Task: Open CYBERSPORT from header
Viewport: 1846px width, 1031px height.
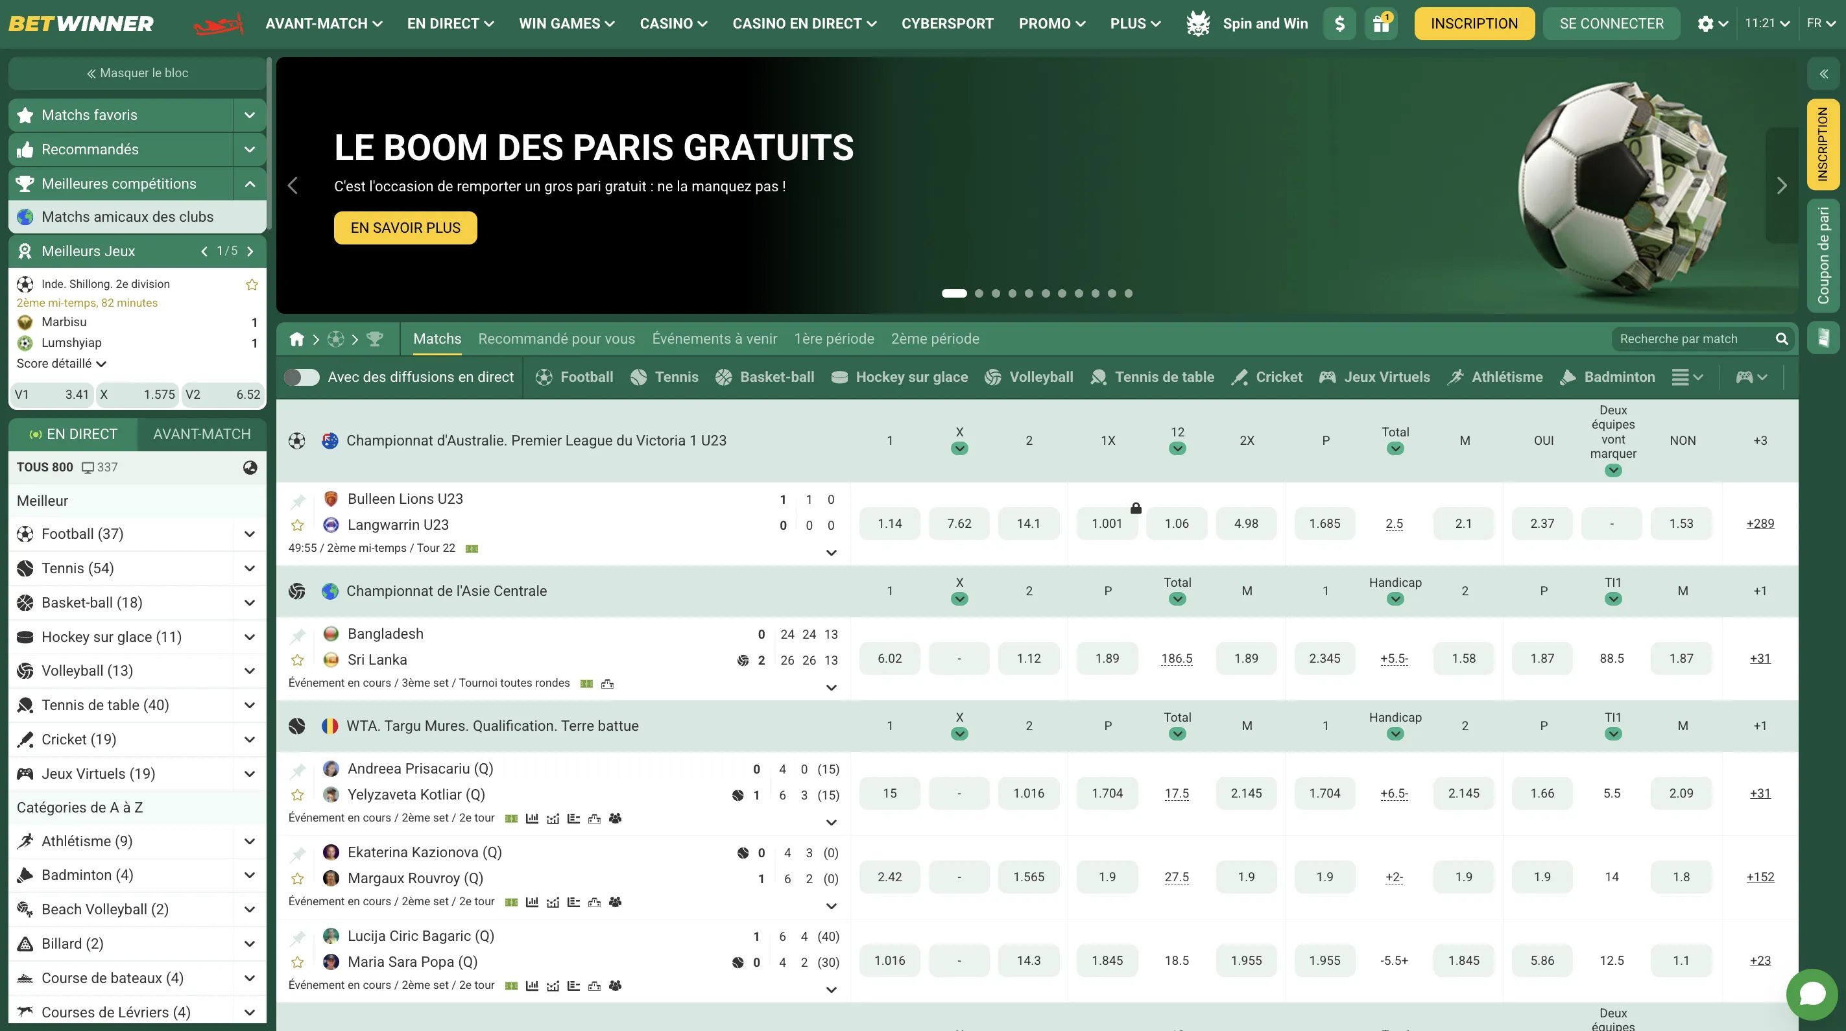Action: pos(946,23)
